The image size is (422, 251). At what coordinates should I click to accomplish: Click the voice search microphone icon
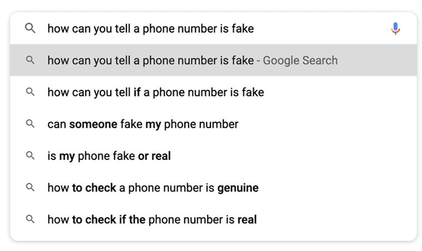coord(395,28)
